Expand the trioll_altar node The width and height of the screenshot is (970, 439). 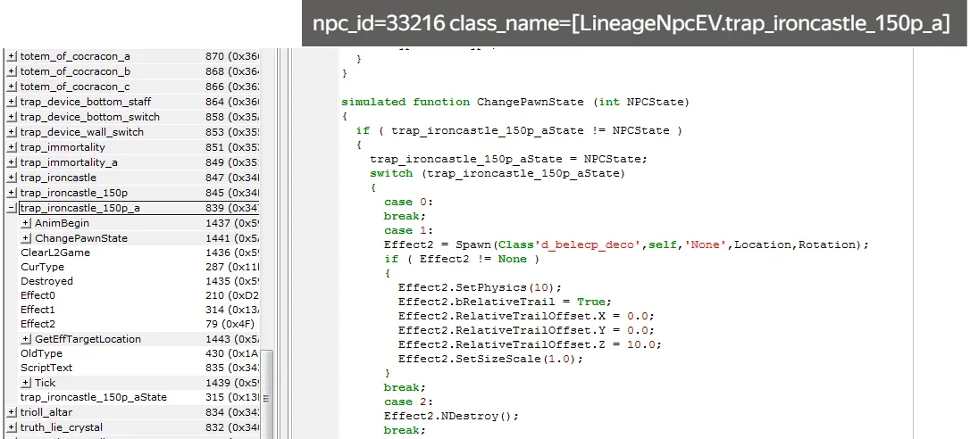tap(12, 412)
